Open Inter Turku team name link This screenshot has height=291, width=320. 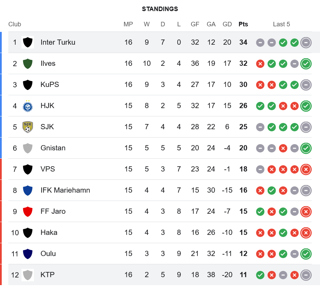coord(58,42)
